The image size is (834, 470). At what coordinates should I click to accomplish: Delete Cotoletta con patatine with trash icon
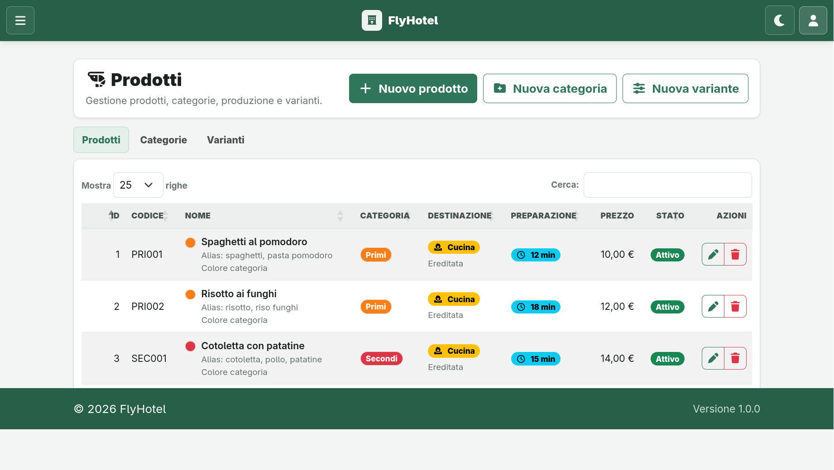point(735,358)
